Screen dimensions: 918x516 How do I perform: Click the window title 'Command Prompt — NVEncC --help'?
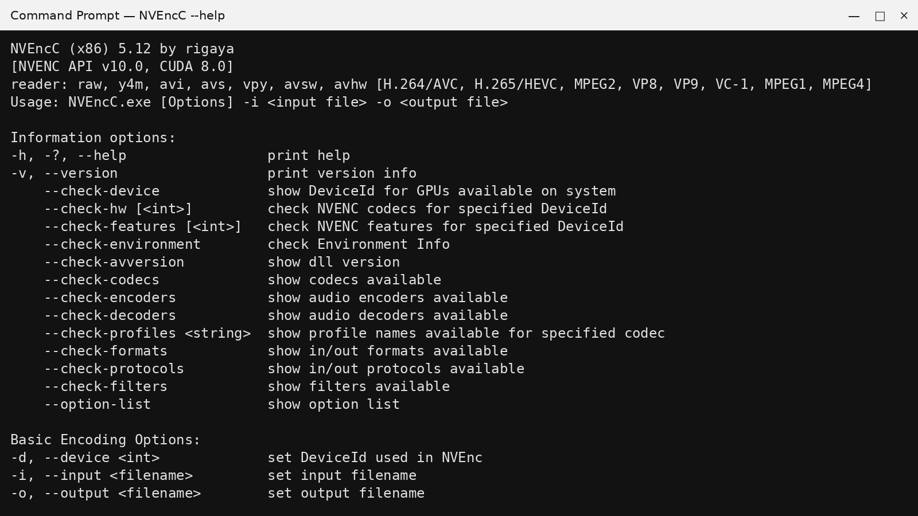pyautogui.click(x=118, y=15)
